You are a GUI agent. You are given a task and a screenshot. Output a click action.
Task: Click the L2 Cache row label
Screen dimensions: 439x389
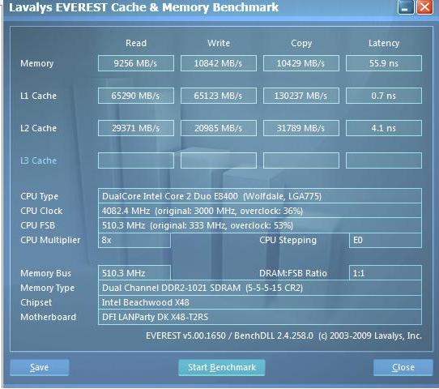pos(38,128)
